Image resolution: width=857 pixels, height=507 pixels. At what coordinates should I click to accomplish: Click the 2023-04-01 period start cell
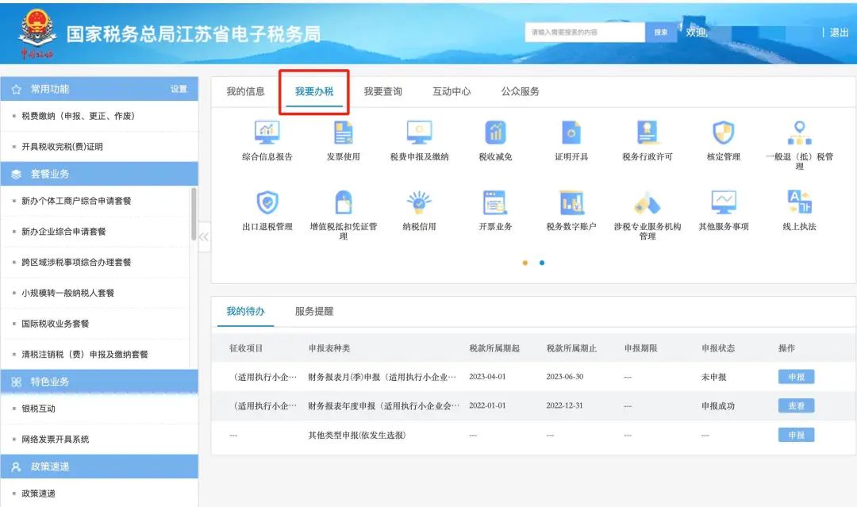pos(487,377)
